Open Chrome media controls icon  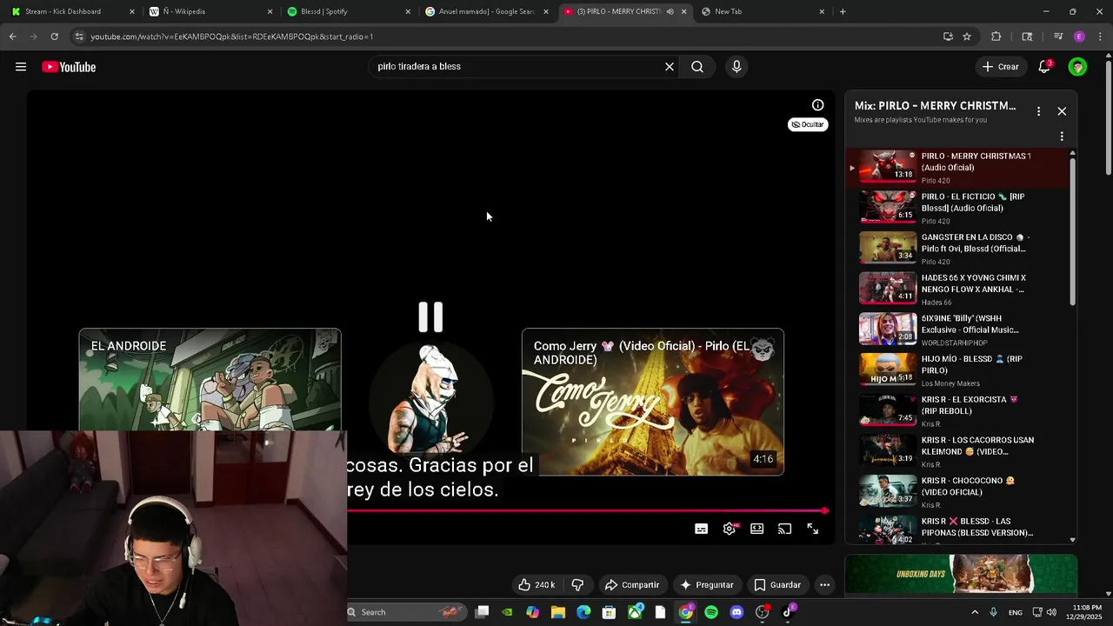click(x=1058, y=37)
